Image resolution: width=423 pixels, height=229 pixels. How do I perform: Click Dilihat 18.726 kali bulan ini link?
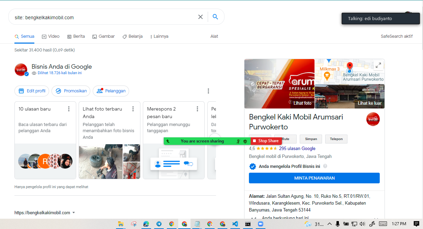[x=60, y=73]
